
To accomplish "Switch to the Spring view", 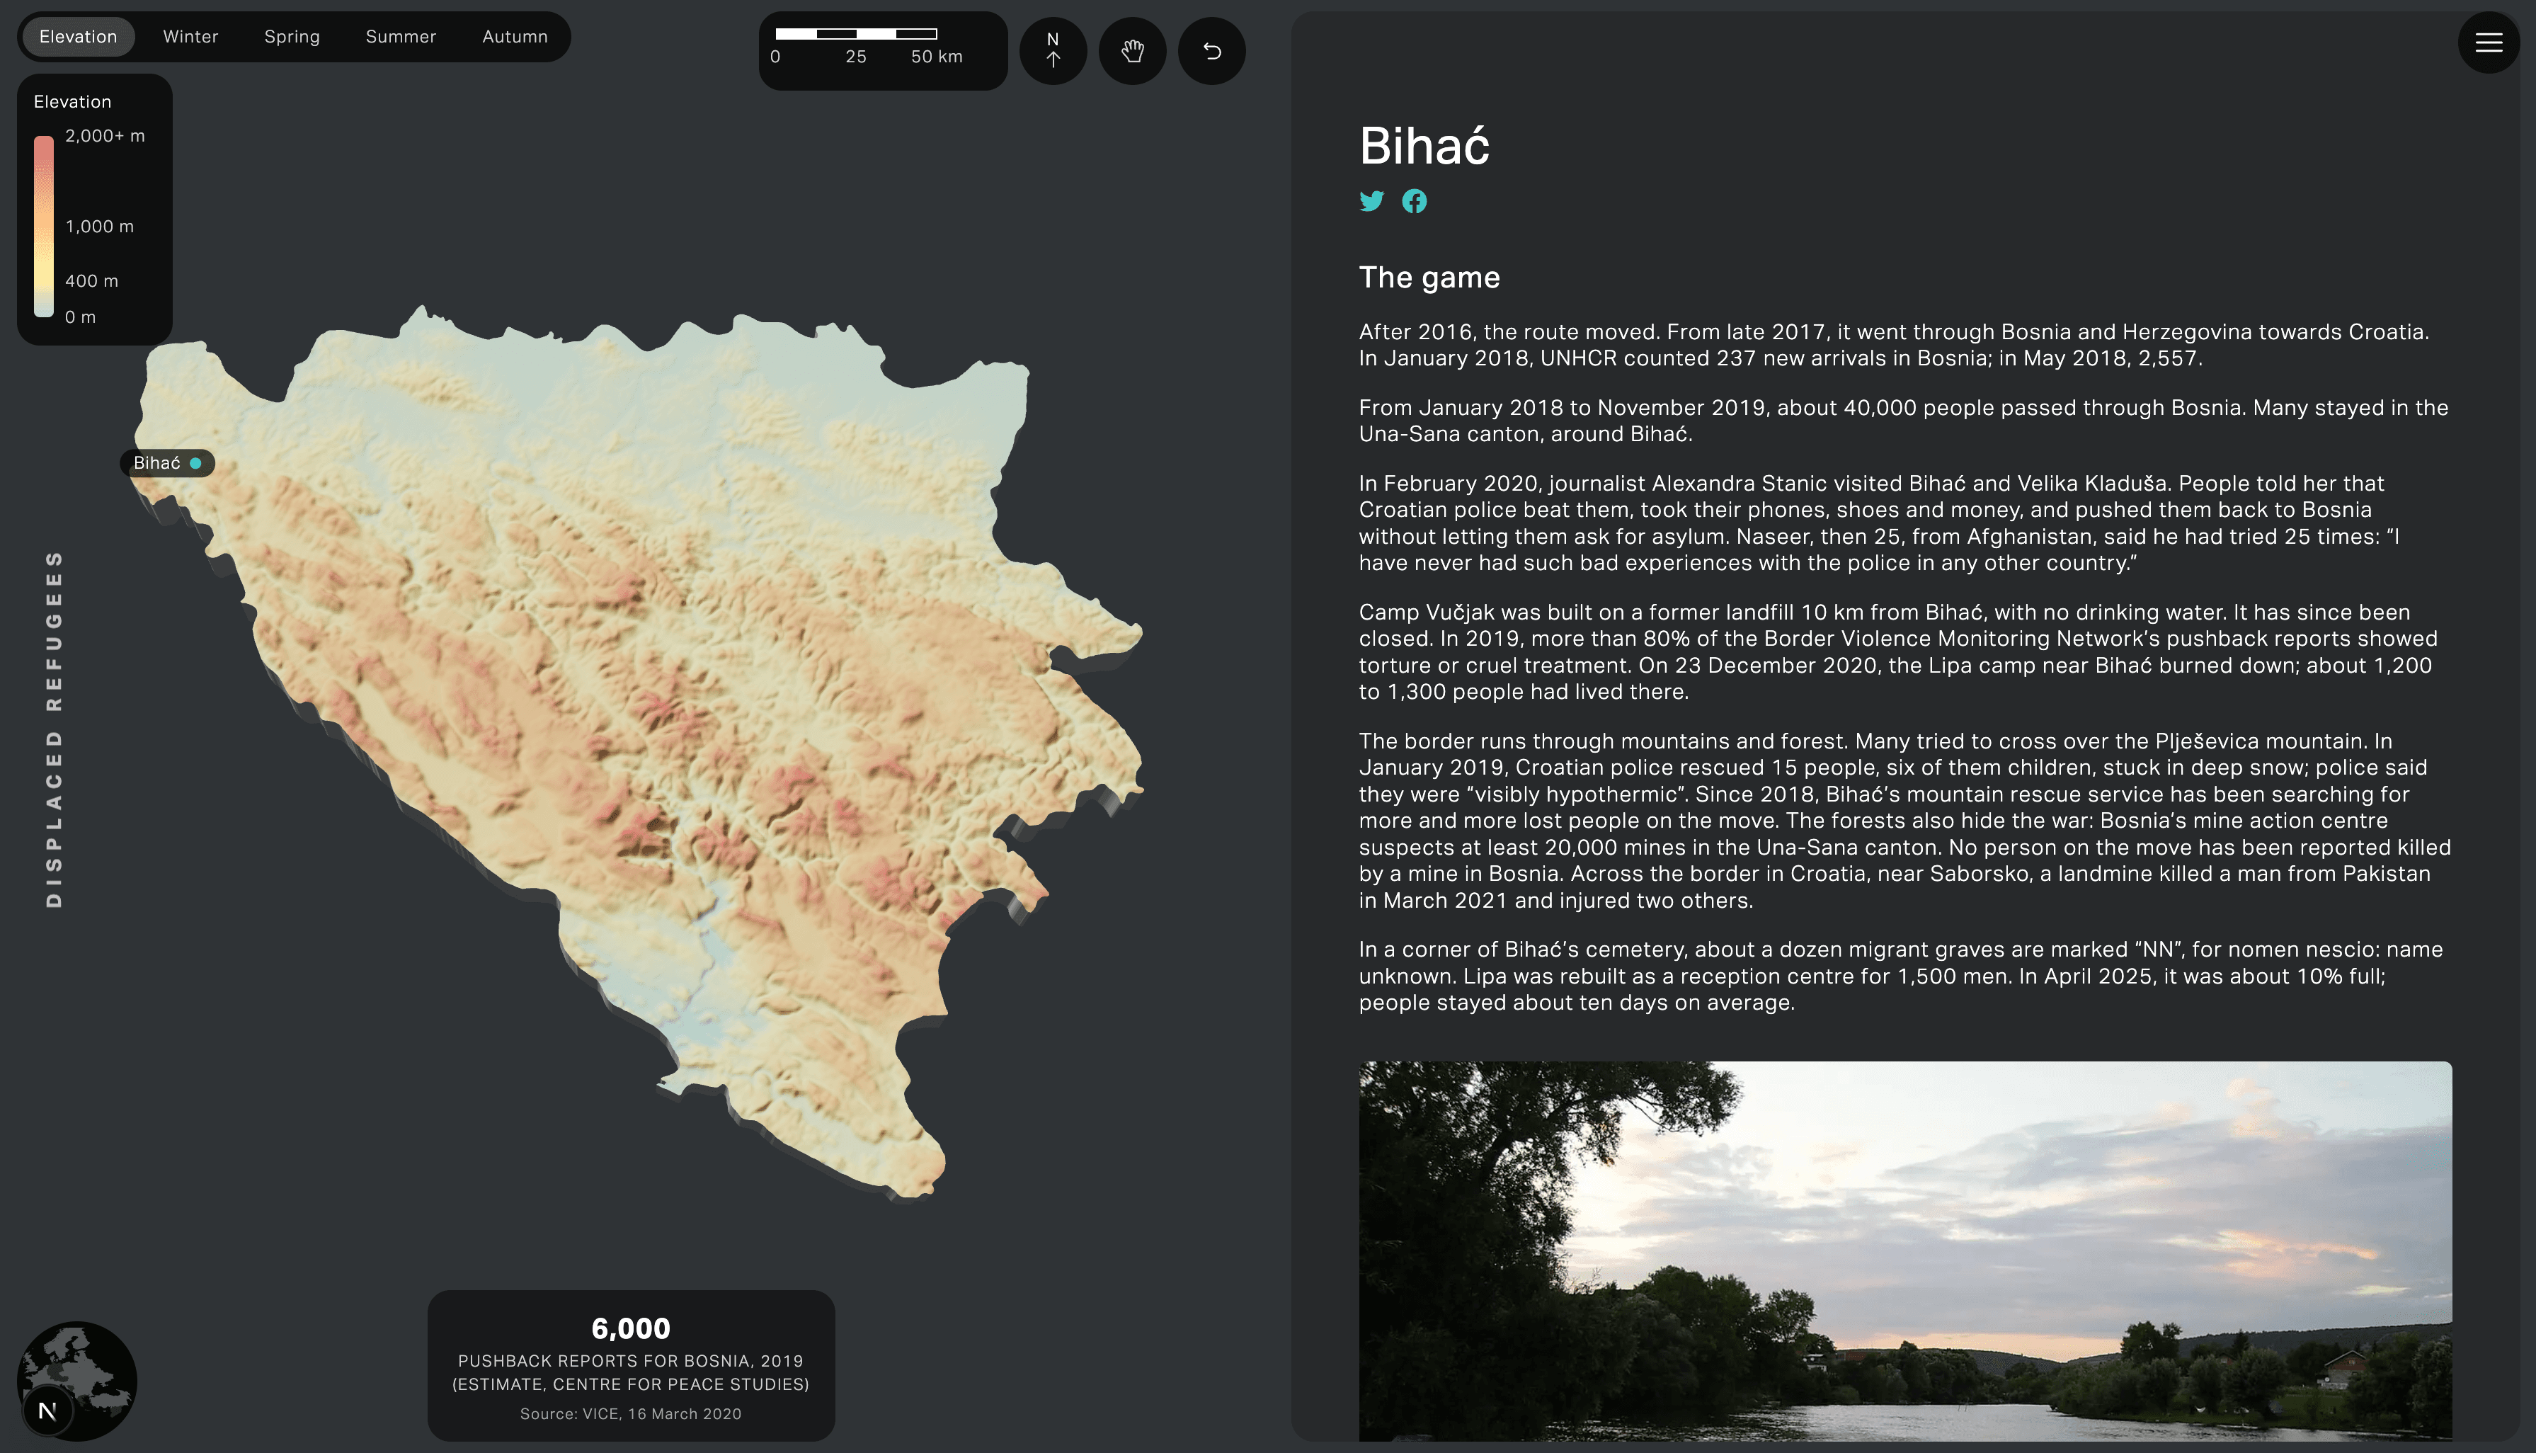I will pyautogui.click(x=292, y=37).
